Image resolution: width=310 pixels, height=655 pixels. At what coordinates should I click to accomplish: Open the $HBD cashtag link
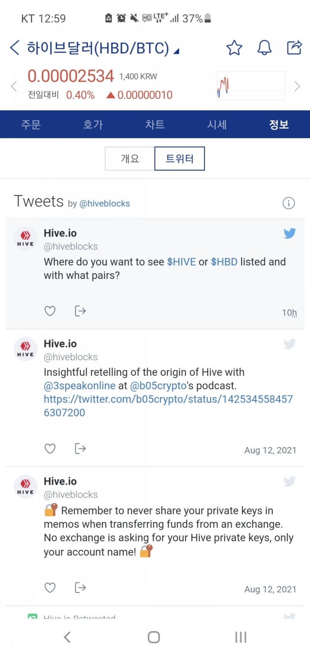(x=224, y=262)
